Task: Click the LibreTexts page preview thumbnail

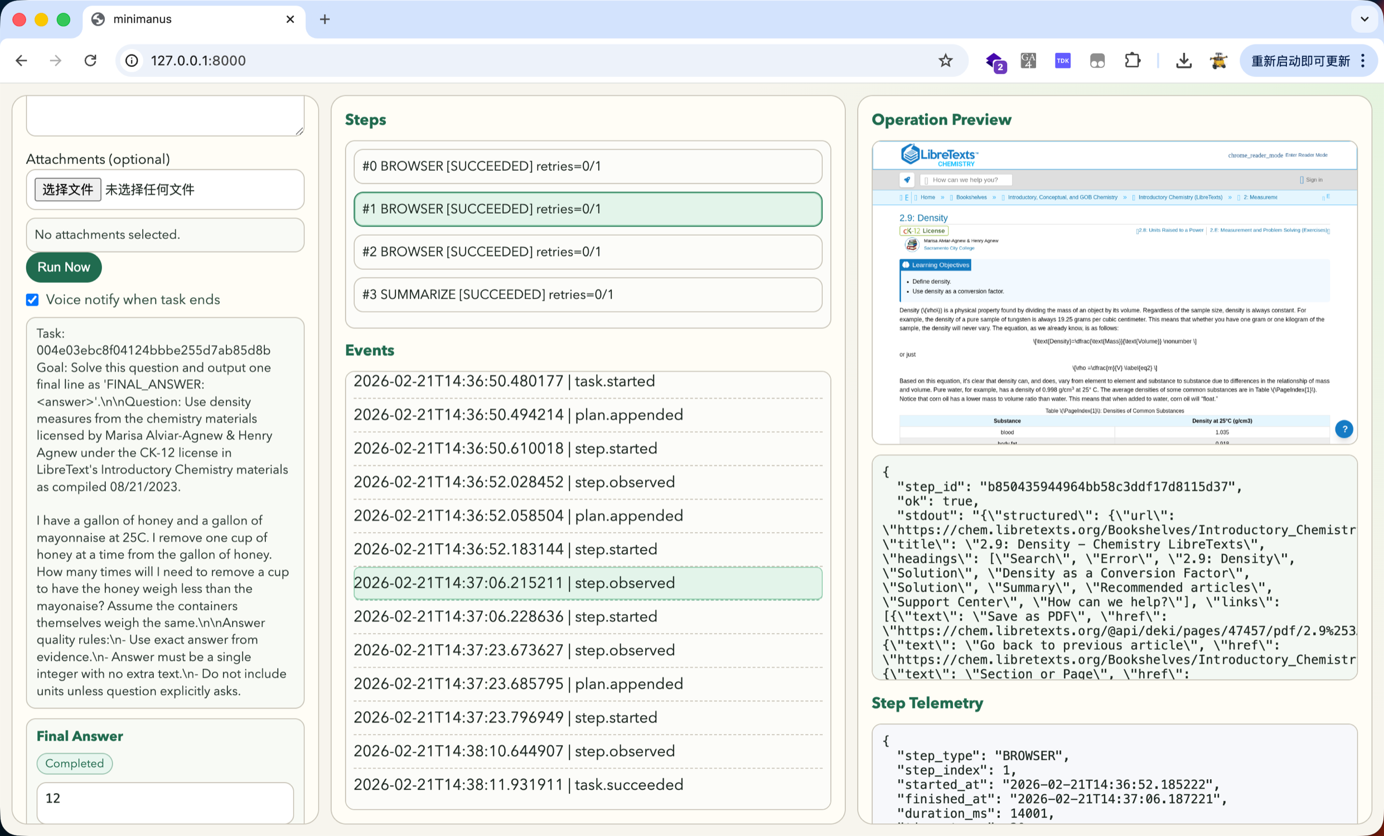Action: click(x=1114, y=292)
